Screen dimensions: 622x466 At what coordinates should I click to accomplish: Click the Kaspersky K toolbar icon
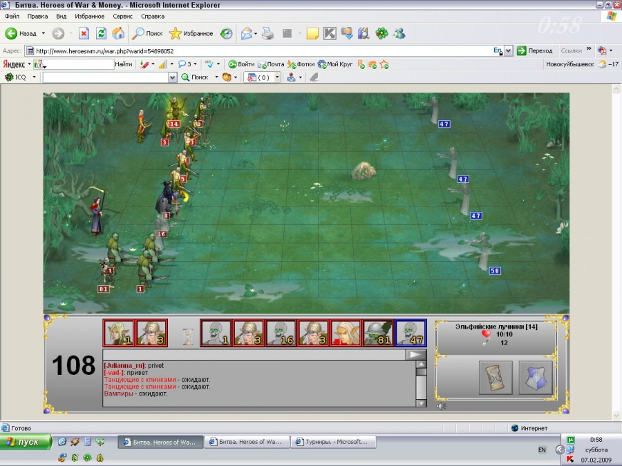[x=330, y=34]
